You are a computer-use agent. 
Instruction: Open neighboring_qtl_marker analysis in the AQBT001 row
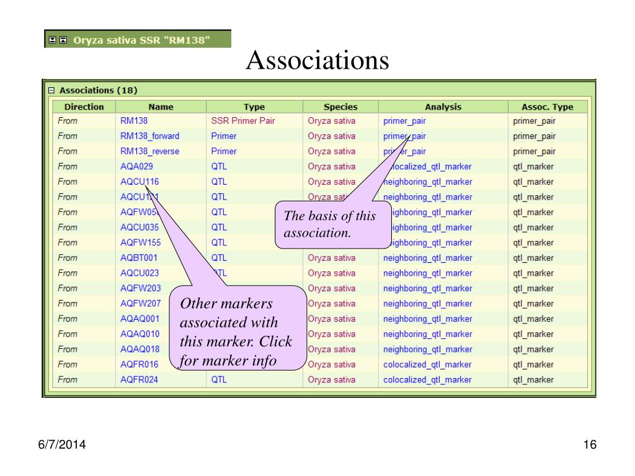click(428, 258)
